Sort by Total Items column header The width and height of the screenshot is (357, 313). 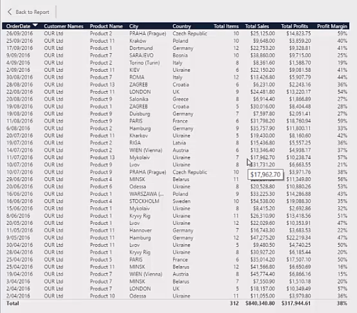[x=226, y=26]
